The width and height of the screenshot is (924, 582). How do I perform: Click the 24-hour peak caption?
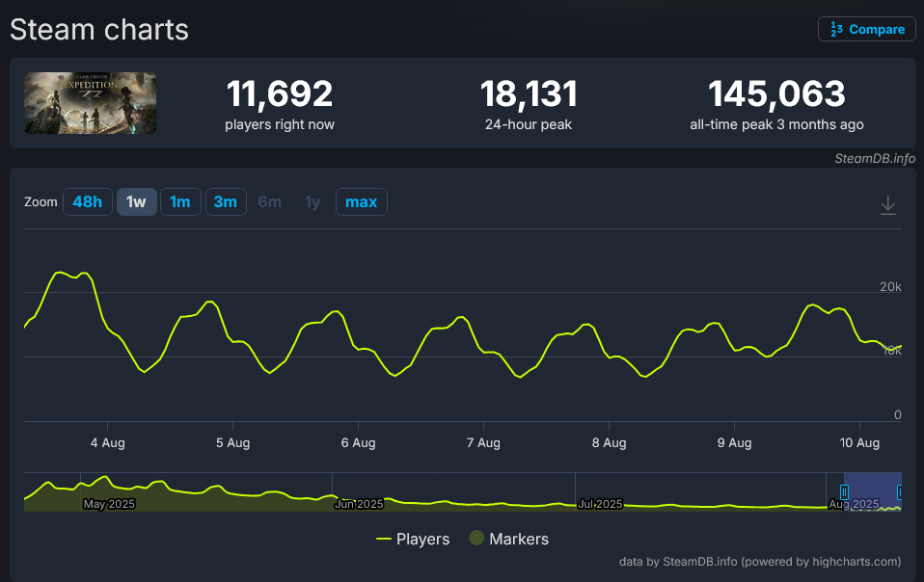click(x=529, y=124)
